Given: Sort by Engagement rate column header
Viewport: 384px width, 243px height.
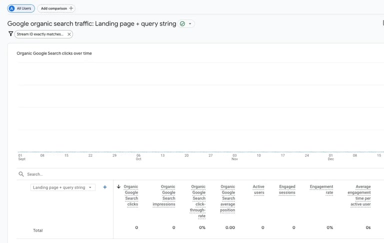Looking at the screenshot, I should [321, 190].
